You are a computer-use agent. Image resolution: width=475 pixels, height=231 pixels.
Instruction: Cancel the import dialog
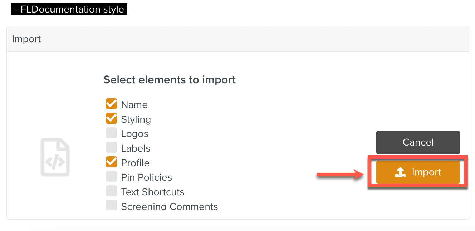coord(418,142)
